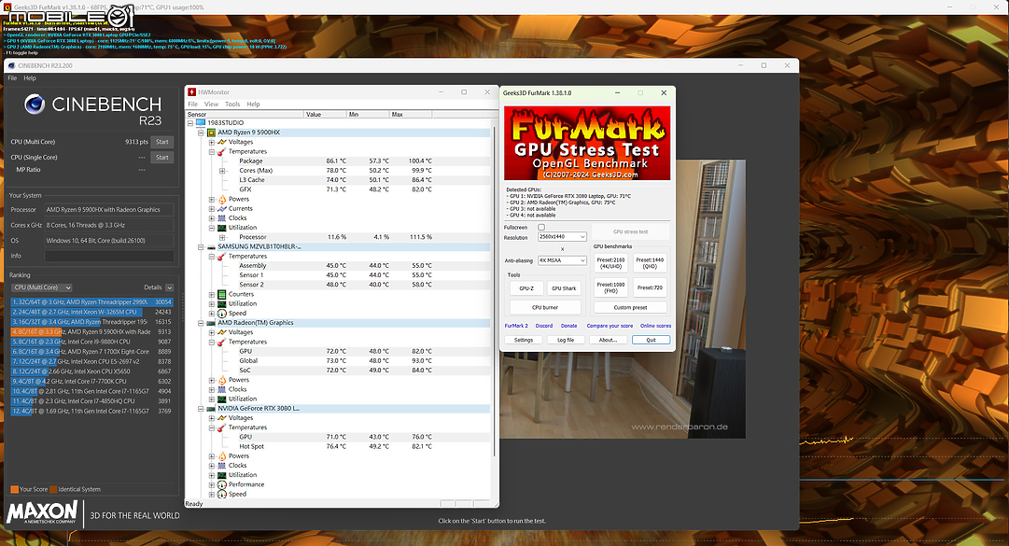
Task: Open the Tools menu in HWMonitor
Action: 232,105
